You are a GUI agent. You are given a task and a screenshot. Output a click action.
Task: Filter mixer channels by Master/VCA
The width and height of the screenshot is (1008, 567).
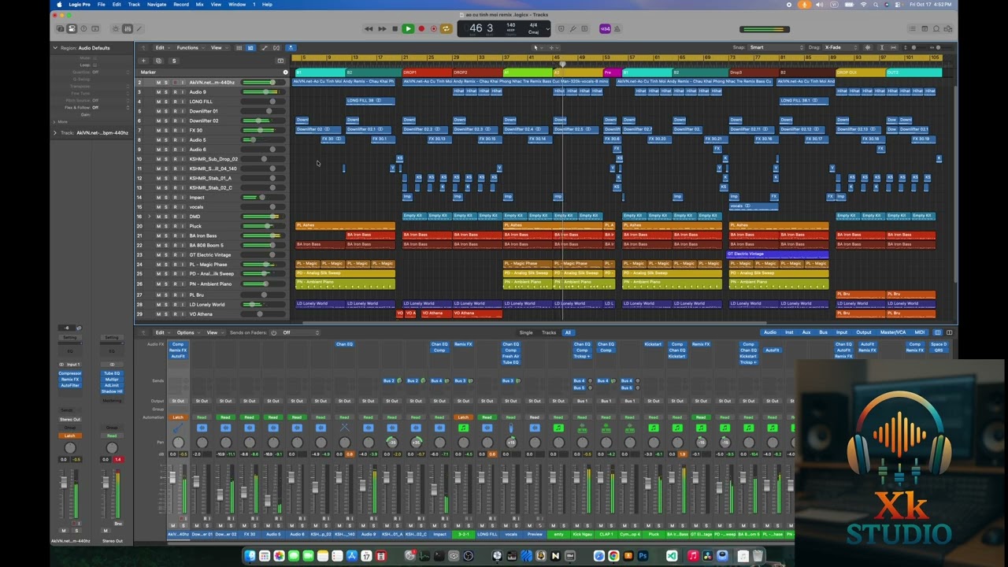click(893, 332)
